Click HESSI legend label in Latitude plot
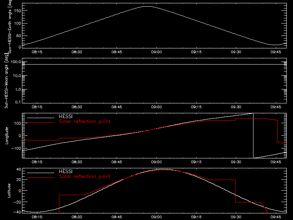The height and width of the screenshot is (220, 293). pyautogui.click(x=66, y=171)
